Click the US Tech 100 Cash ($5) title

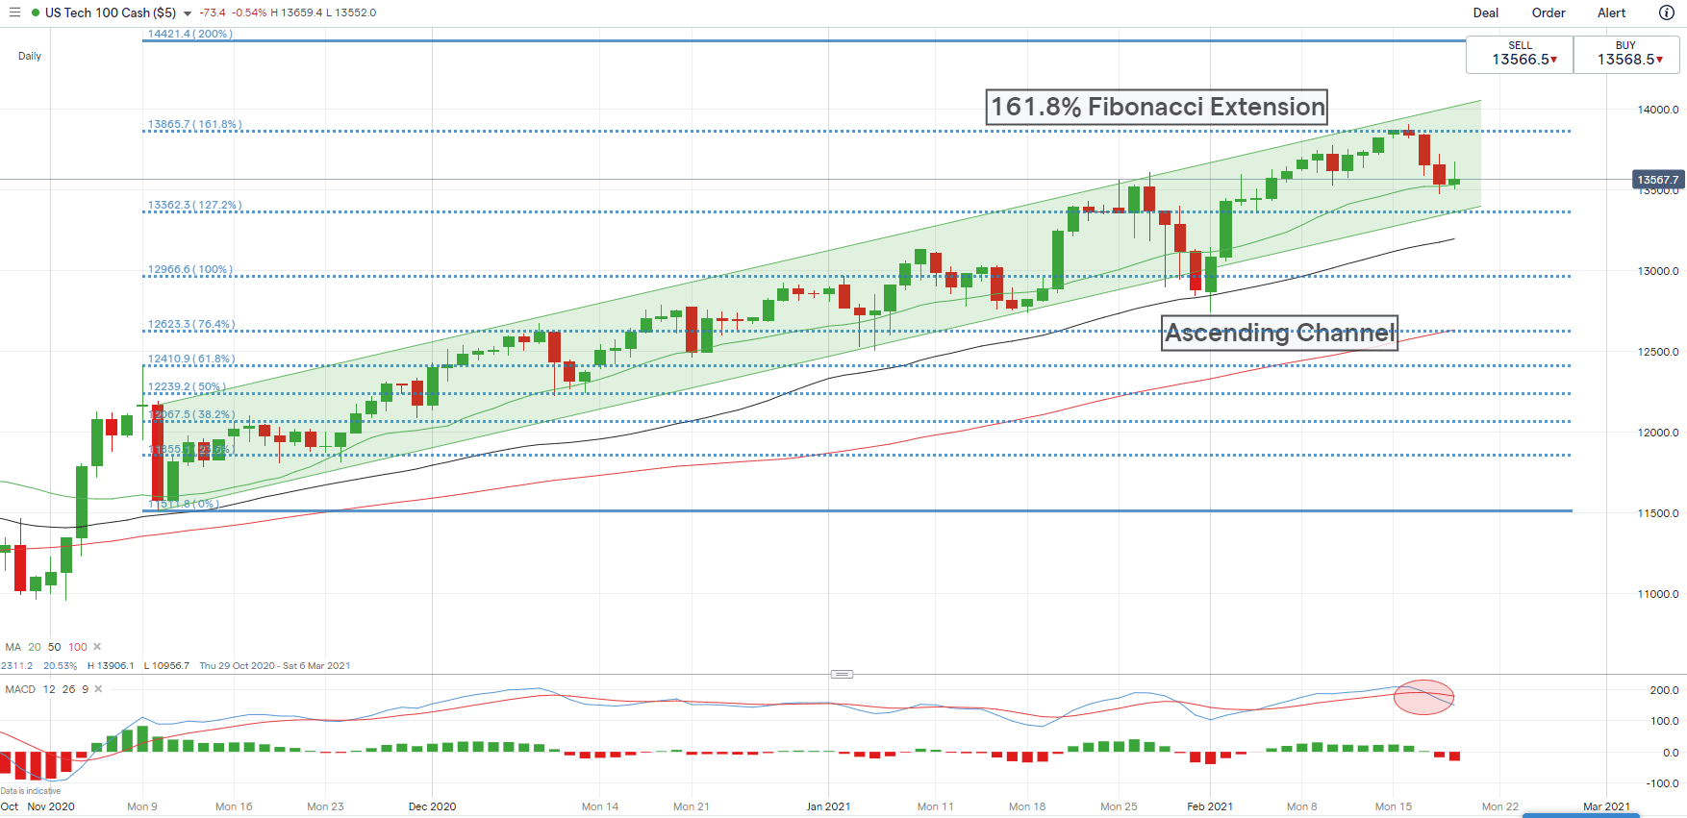point(111,12)
